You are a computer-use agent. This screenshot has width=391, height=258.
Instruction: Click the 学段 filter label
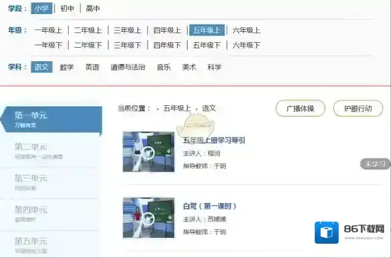(x=17, y=9)
